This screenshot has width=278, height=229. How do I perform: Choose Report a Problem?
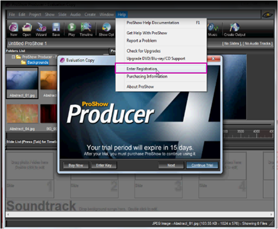click(161, 40)
